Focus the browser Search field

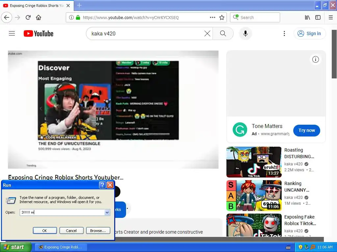pyautogui.click(x=255, y=17)
